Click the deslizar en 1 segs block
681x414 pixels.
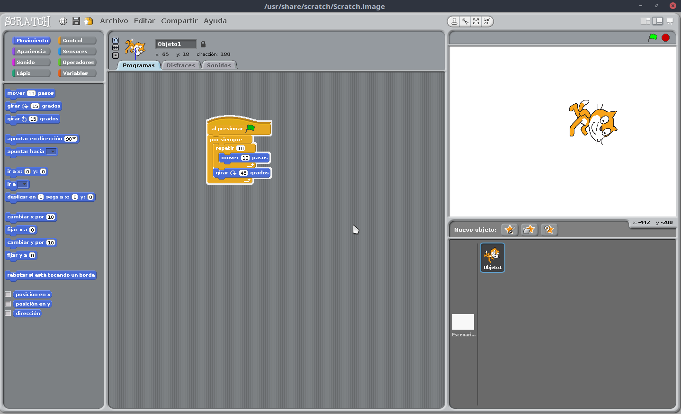tap(50, 197)
